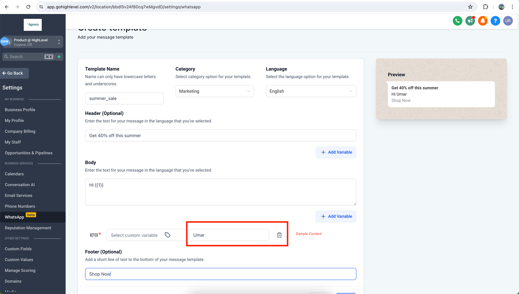This screenshot has width=519, height=294.
Task: Click the green lightning quick actions icon
Action: click(x=59, y=57)
